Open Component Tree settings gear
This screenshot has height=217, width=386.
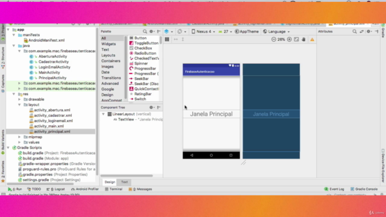(151, 107)
